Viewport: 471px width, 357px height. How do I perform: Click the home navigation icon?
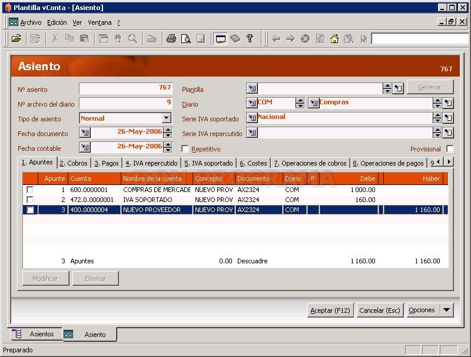click(x=334, y=38)
